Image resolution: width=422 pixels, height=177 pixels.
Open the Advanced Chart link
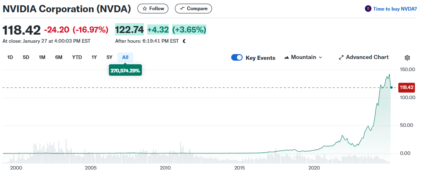tap(367, 57)
